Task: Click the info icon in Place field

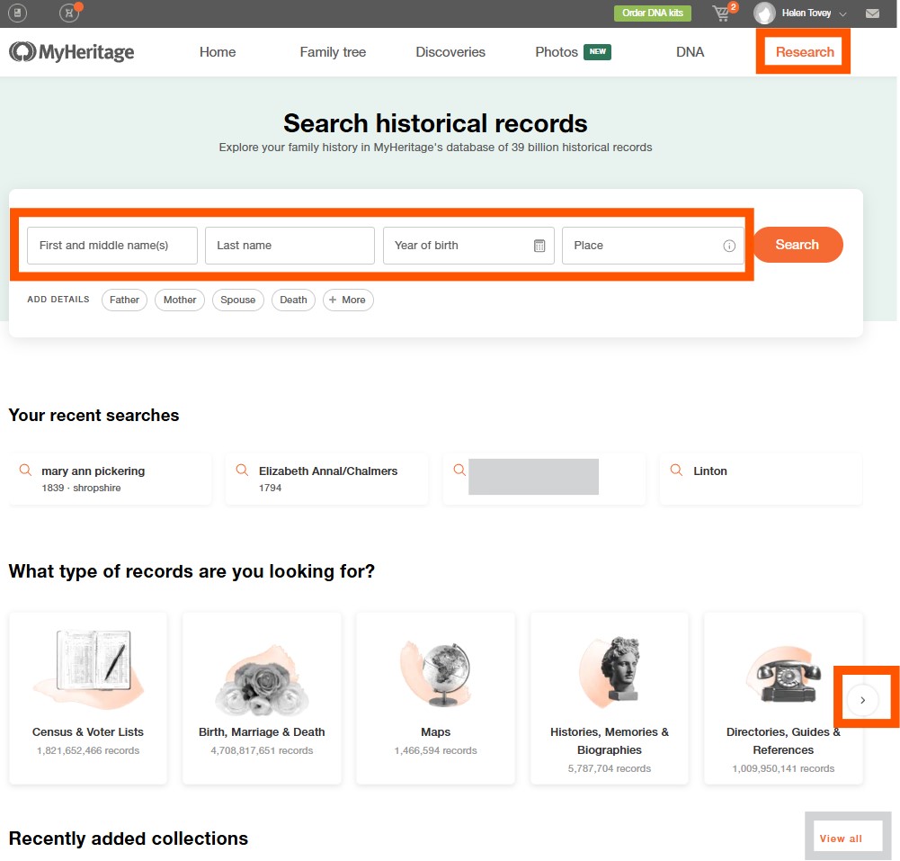Action: [729, 246]
